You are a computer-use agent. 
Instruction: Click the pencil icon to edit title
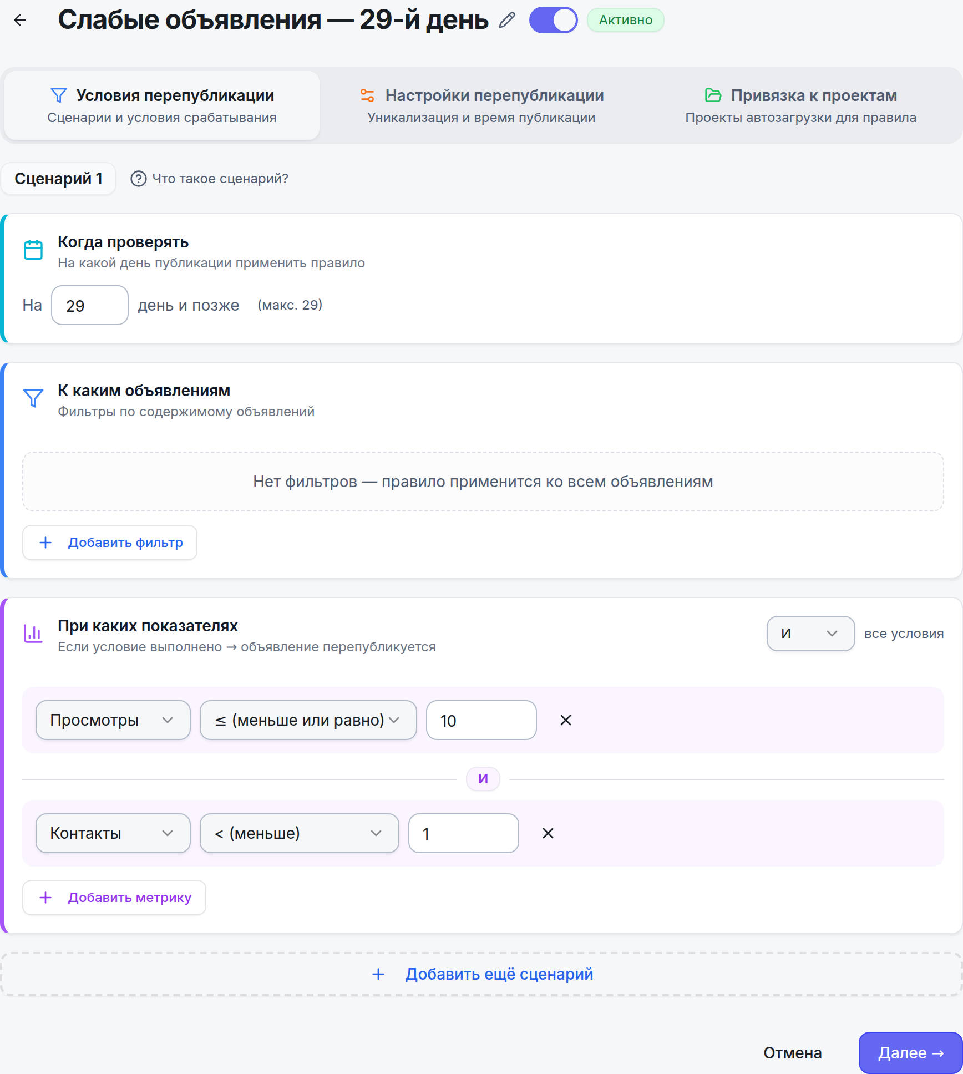tap(506, 21)
